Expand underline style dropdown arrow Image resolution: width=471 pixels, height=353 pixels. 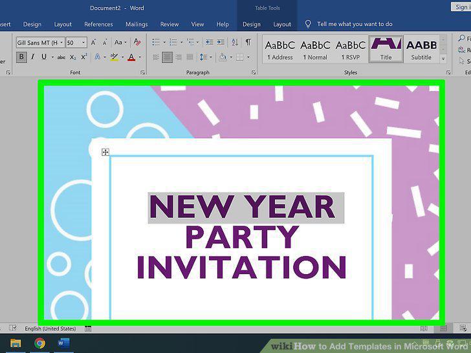(x=52, y=57)
